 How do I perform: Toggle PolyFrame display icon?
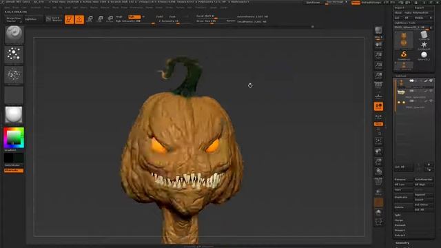(378, 182)
